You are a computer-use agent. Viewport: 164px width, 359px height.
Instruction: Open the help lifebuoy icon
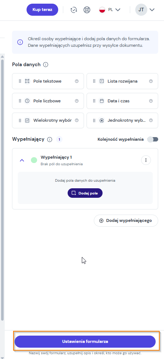coord(87,10)
